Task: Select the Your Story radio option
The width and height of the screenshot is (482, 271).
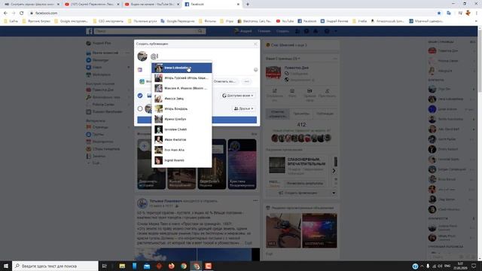Action: 140,108
